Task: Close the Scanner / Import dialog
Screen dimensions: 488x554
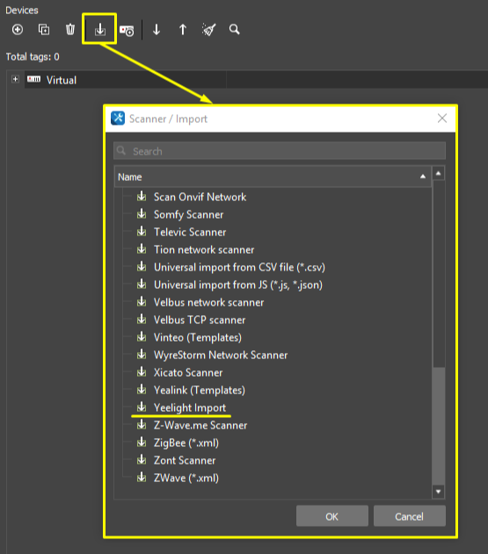Action: 442,119
